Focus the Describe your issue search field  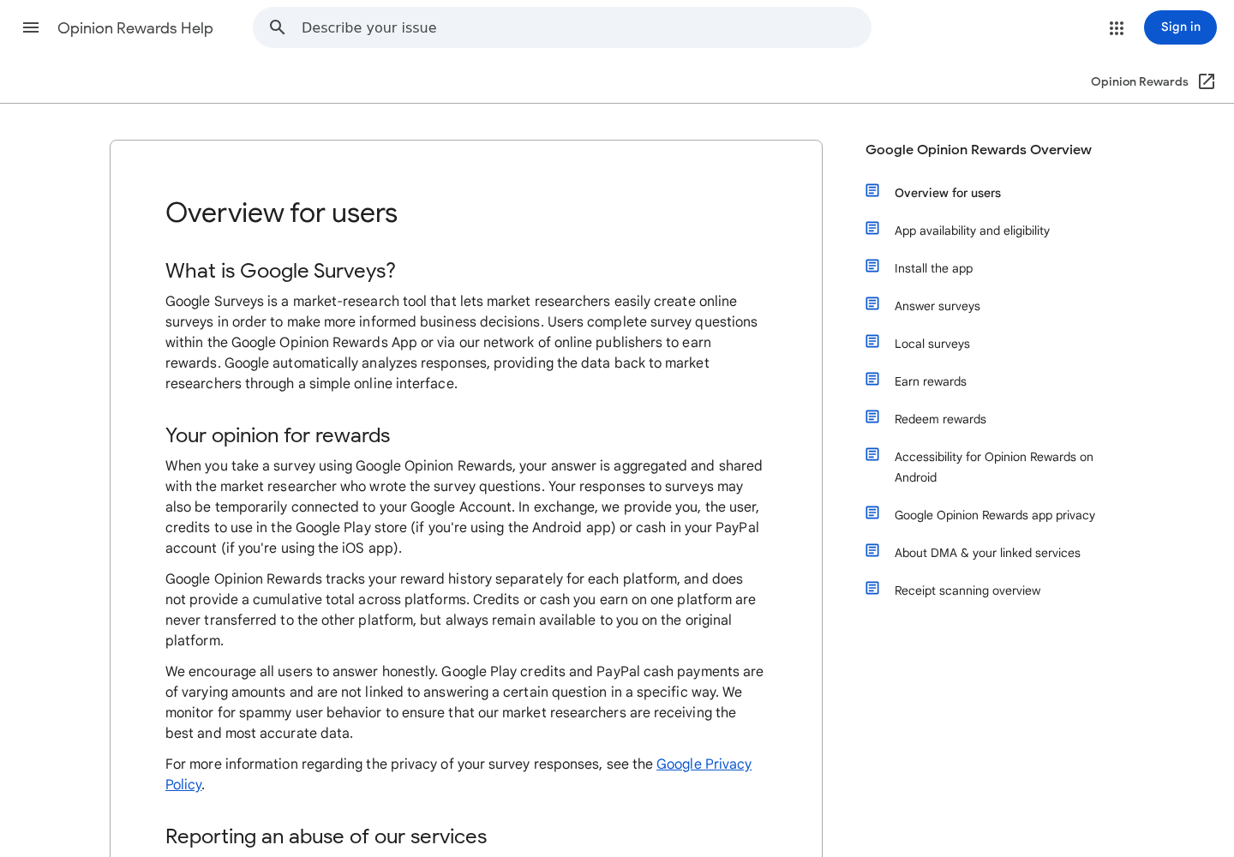point(562,27)
